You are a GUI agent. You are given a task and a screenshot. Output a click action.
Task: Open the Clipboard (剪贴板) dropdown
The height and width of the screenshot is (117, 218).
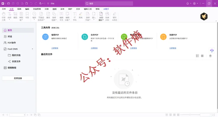pos(22,20)
